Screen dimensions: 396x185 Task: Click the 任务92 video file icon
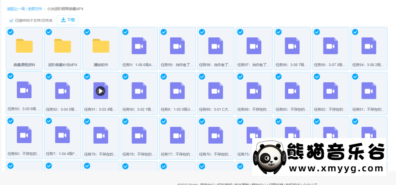click(62, 90)
